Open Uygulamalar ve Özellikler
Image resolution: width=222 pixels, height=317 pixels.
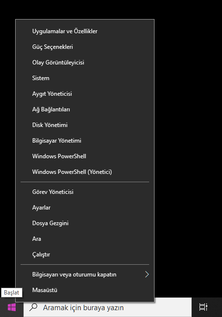point(85,31)
